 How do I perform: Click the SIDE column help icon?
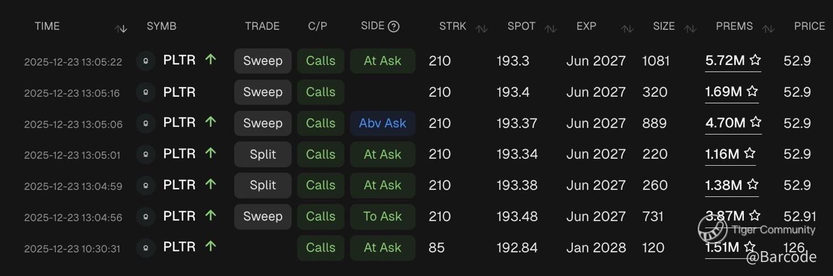click(394, 27)
